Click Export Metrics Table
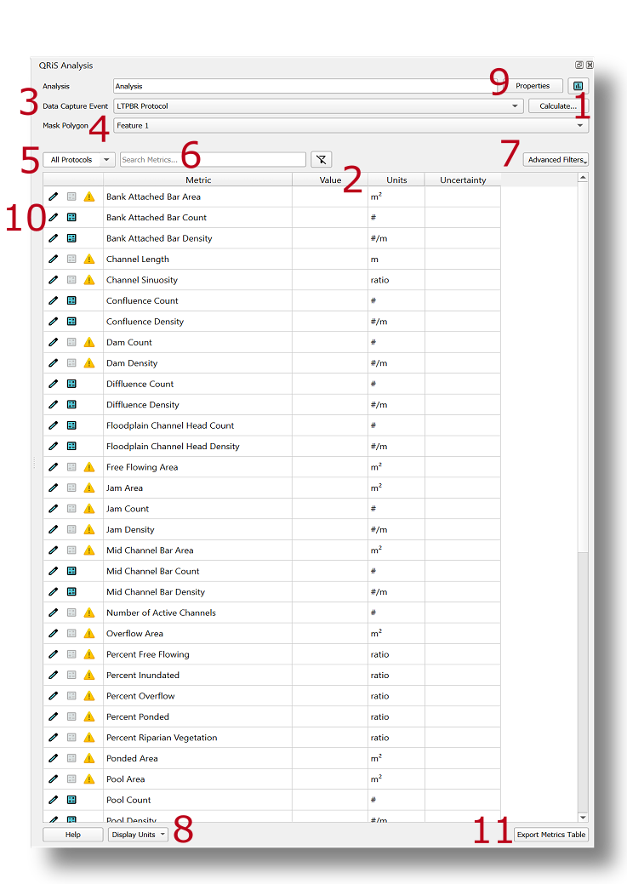 pyautogui.click(x=551, y=835)
